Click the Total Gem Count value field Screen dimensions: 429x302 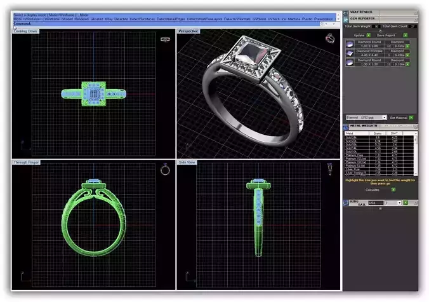pyautogui.click(x=412, y=26)
